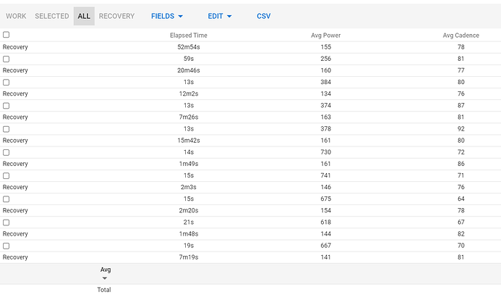This screenshot has width=501, height=295.
Task: Sort by the Avg Power column header
Action: pos(325,35)
